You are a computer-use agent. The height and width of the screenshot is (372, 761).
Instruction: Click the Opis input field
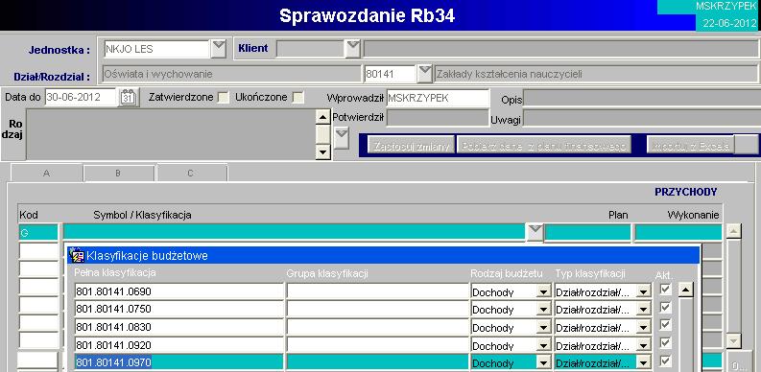642,99
